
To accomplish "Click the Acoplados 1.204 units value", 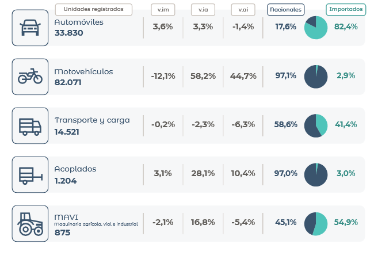I will [66, 180].
